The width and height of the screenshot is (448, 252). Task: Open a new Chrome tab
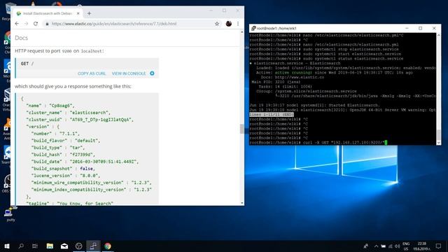tap(89, 13)
